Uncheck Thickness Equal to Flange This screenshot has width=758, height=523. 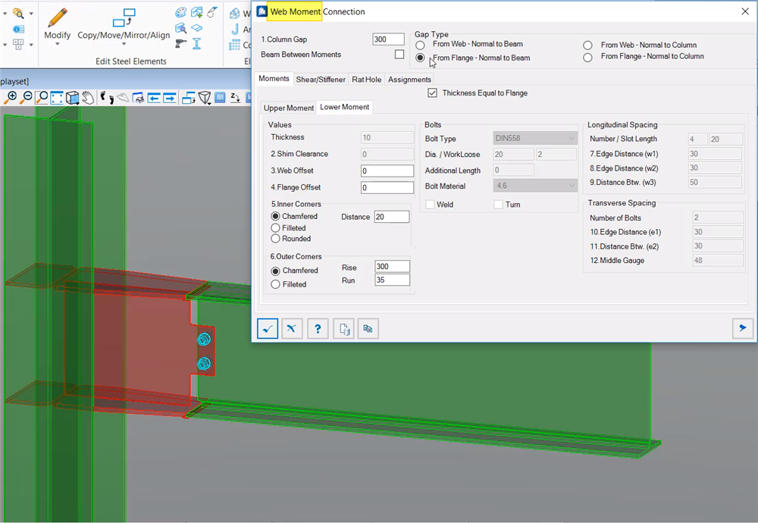click(x=432, y=93)
